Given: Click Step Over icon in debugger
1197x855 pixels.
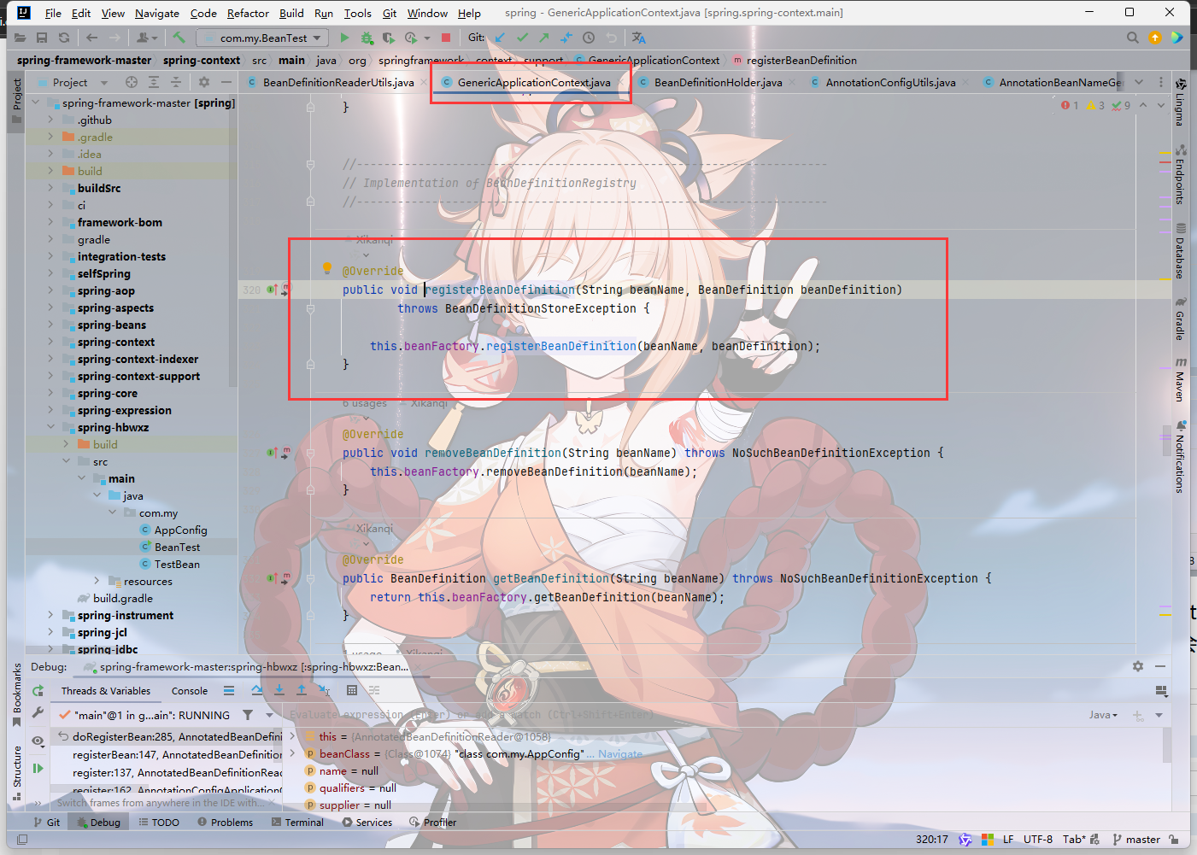Looking at the screenshot, I should (257, 690).
